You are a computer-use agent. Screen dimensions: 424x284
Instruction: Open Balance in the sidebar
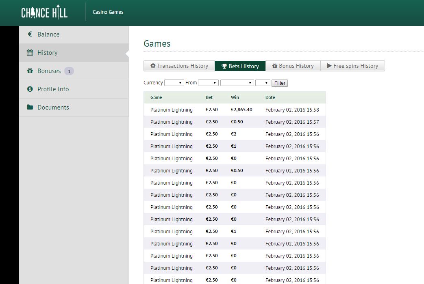(x=74, y=34)
